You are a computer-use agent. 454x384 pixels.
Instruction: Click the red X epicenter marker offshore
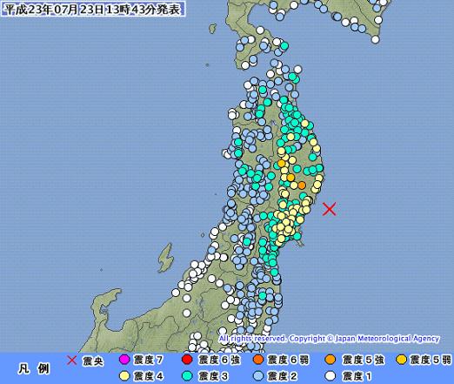point(330,209)
